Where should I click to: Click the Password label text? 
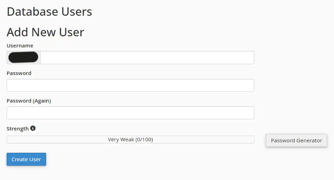(19, 73)
